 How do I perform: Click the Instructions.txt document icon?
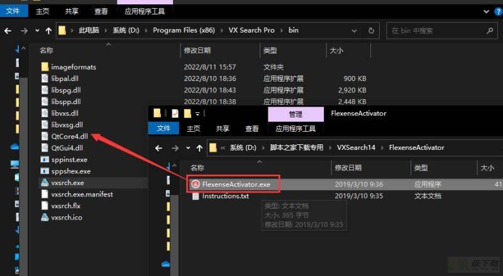pyautogui.click(x=196, y=196)
